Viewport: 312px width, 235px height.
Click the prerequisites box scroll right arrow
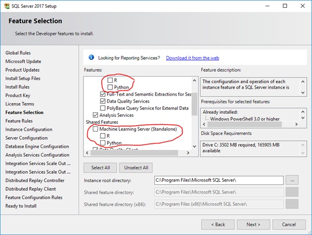click(296, 124)
